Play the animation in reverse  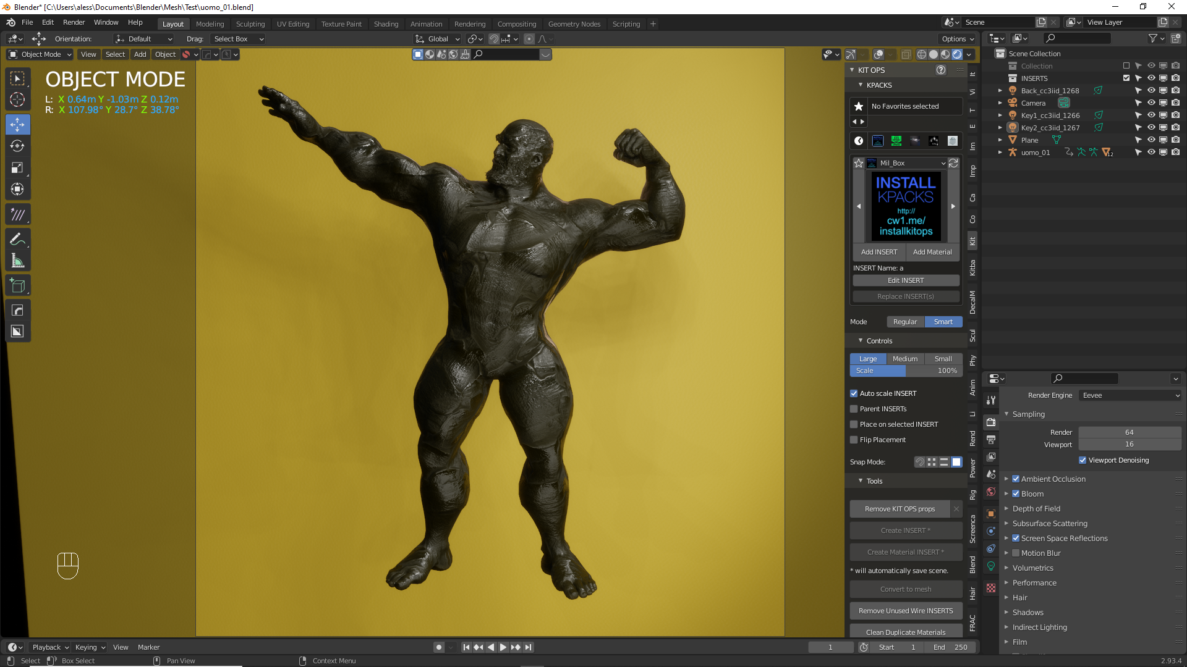pyautogui.click(x=491, y=647)
